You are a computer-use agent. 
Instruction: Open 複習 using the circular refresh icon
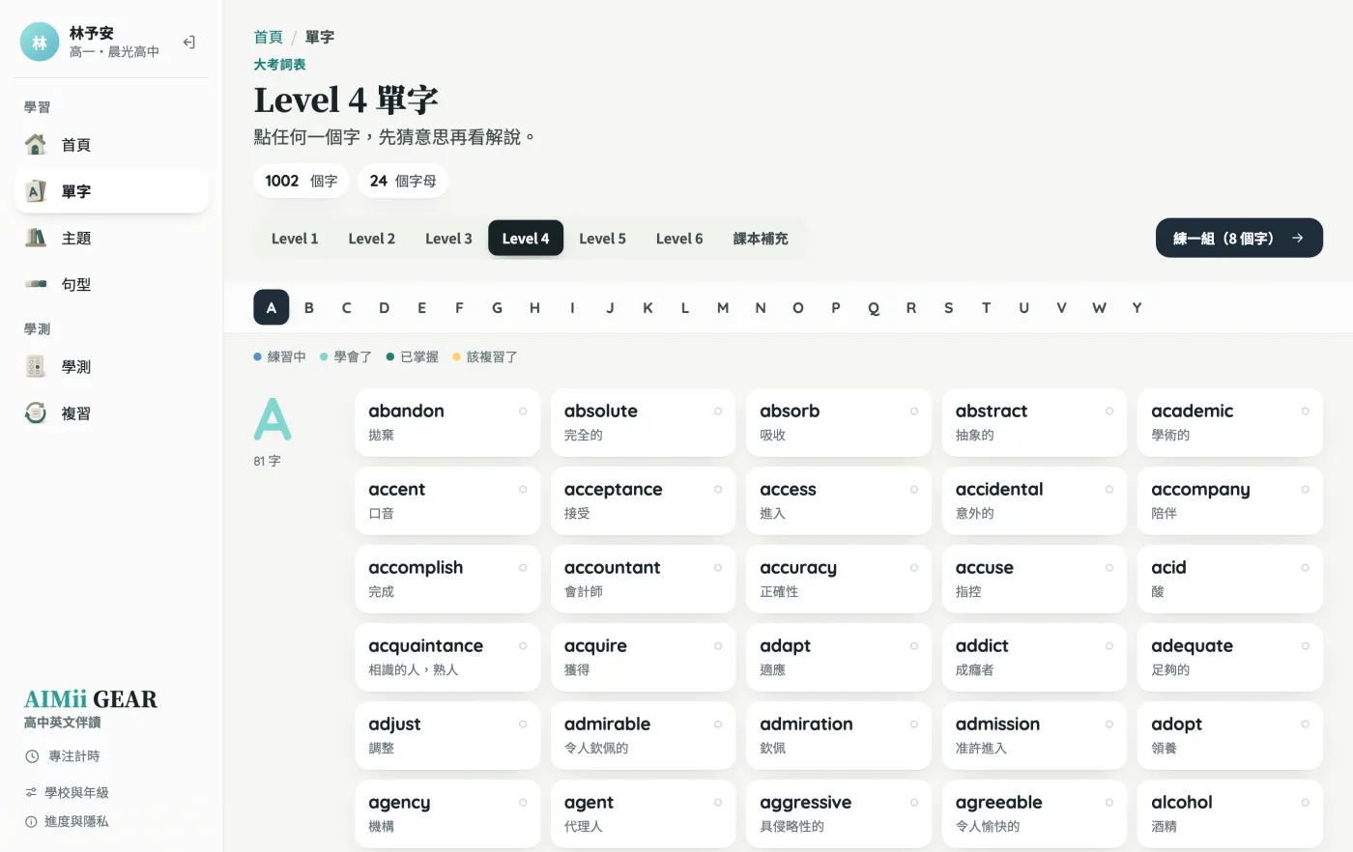[36, 413]
